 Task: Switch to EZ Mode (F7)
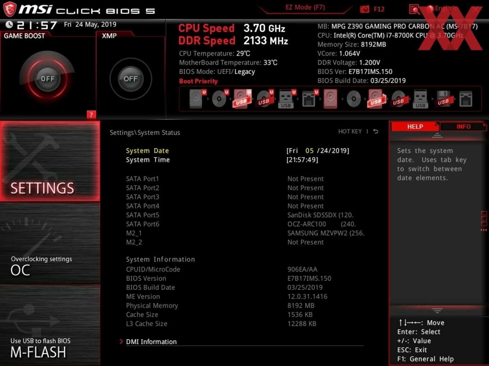click(x=305, y=7)
